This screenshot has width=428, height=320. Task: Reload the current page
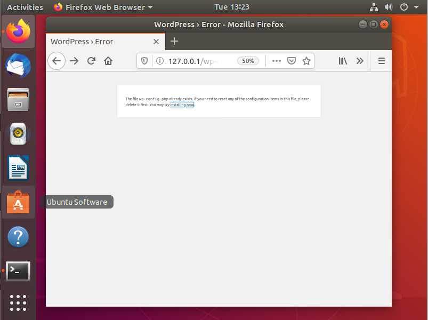pyautogui.click(x=91, y=61)
